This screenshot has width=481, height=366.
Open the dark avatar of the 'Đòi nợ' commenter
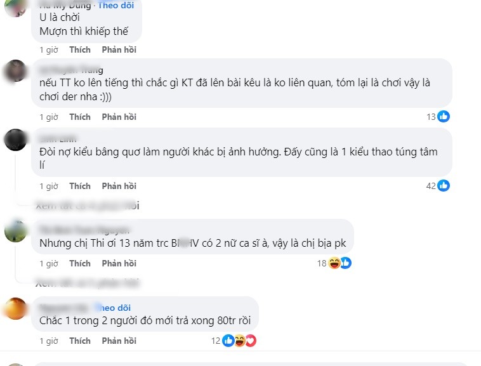(15, 139)
